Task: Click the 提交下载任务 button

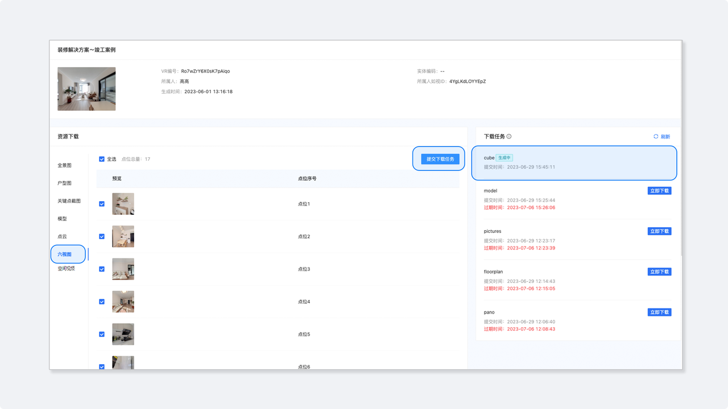Action: (x=440, y=159)
